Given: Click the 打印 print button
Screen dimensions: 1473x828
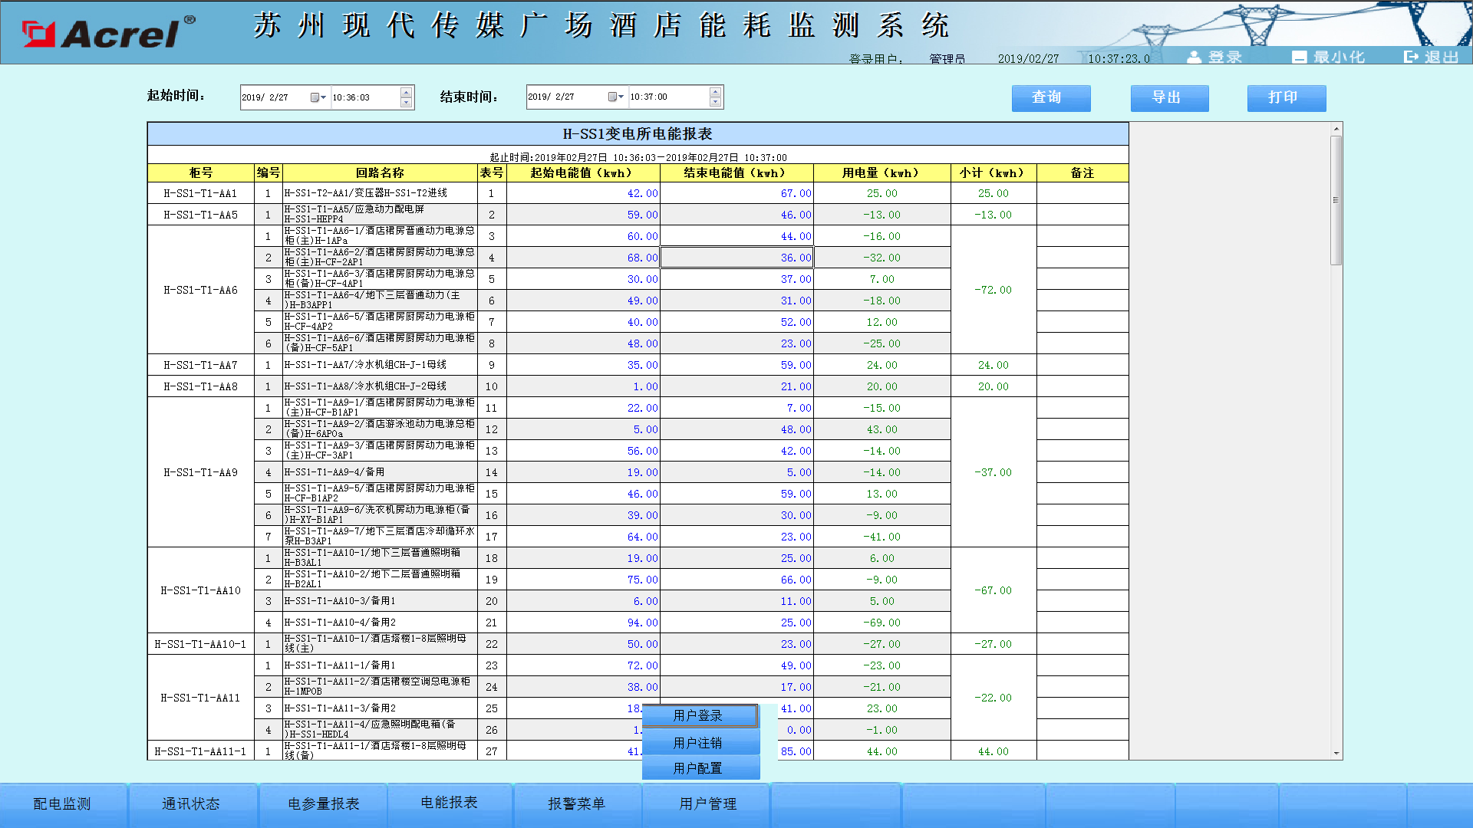Looking at the screenshot, I should [x=1287, y=98].
